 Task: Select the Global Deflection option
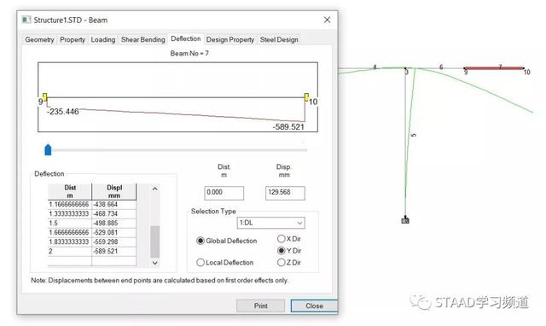[x=227, y=241]
